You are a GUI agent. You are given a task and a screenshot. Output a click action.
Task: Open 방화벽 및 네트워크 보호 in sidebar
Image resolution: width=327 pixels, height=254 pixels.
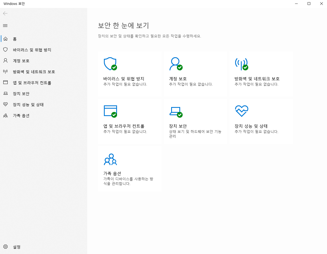click(34, 72)
